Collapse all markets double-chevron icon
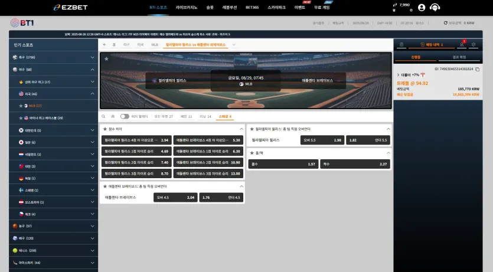Viewport: 493px width, 272px height. [x=113, y=116]
